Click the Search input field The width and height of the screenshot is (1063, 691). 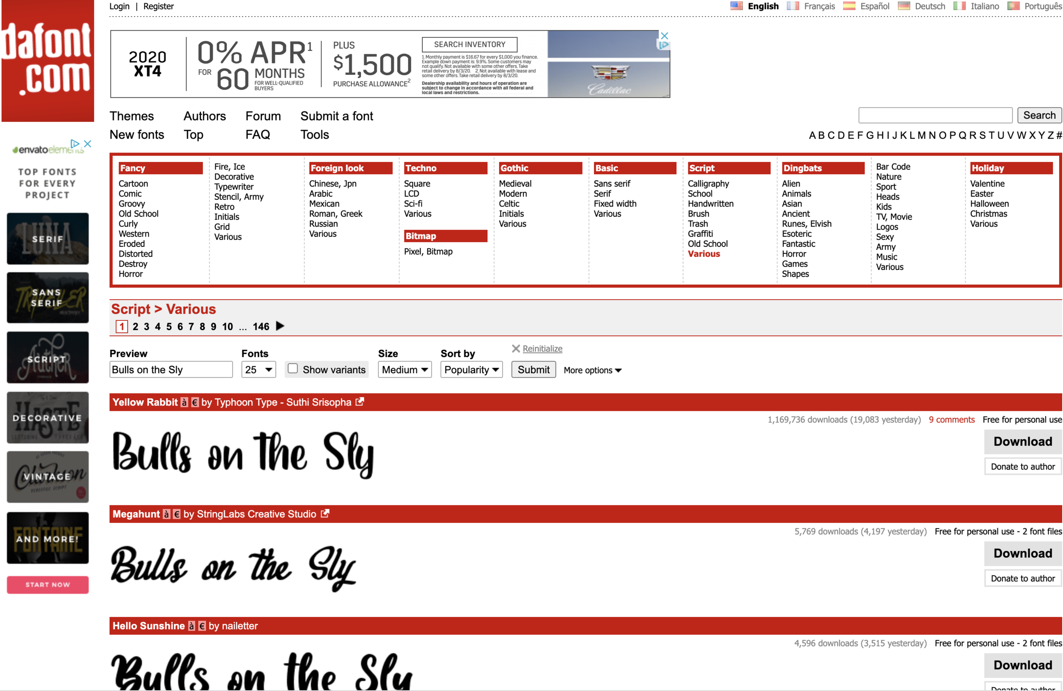click(x=935, y=115)
